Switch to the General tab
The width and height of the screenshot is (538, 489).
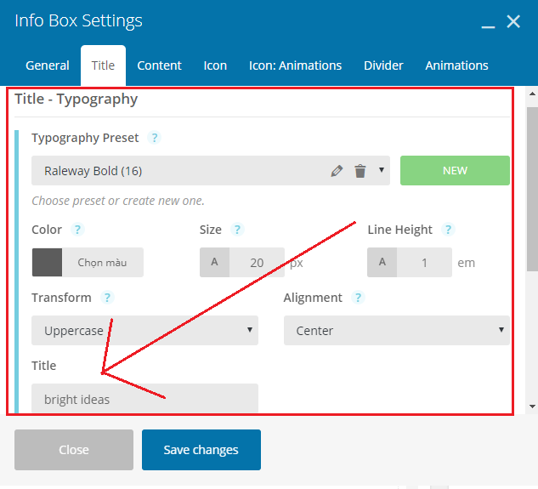coord(48,65)
